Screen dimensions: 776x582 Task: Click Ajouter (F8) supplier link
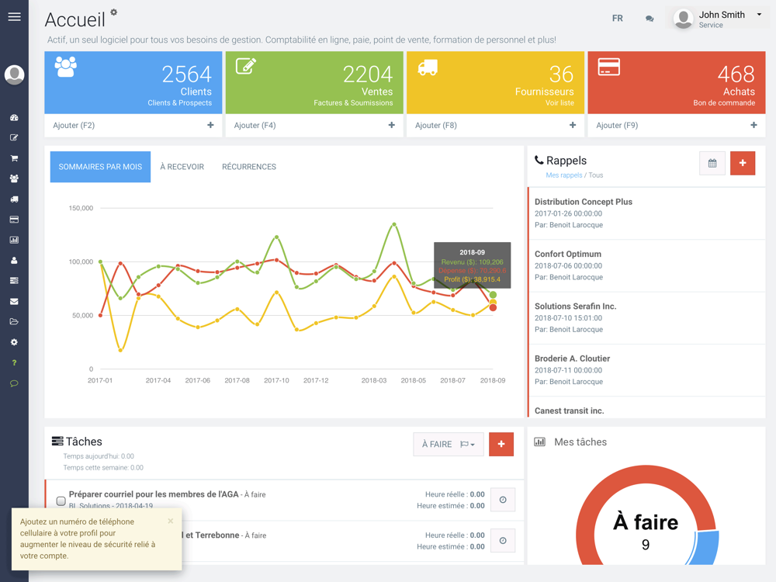point(436,125)
